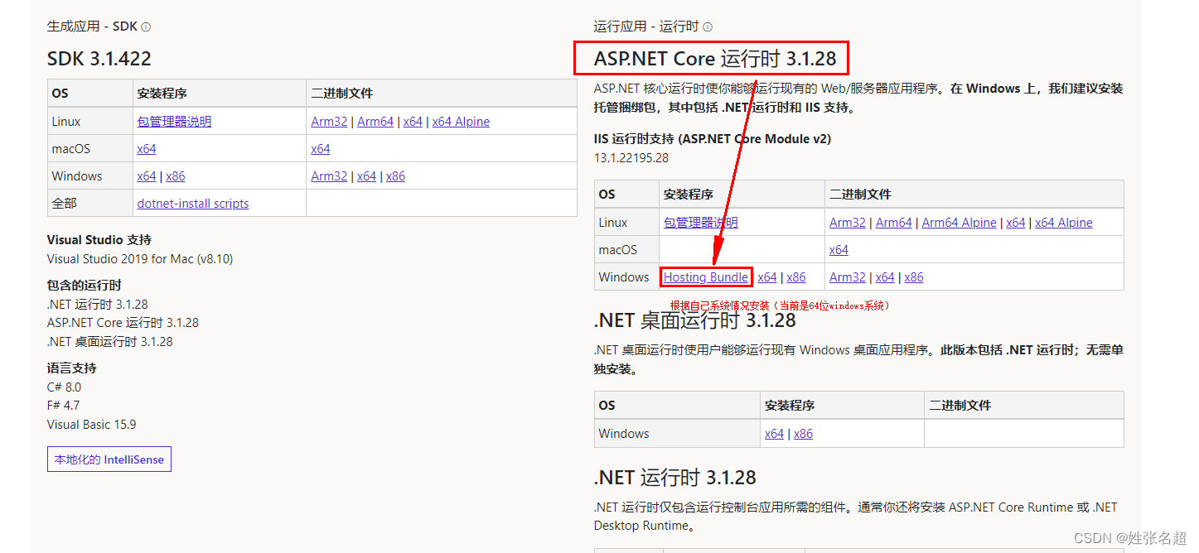The image size is (1199, 553).
Task: Select the 包含的运行时 heading
Action: point(85,285)
